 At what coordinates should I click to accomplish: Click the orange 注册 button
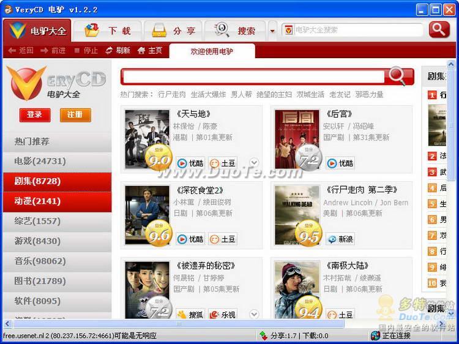click(75, 114)
